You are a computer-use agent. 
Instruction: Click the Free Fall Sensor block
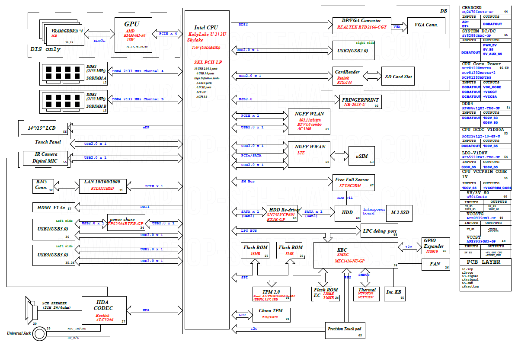coord(354,183)
